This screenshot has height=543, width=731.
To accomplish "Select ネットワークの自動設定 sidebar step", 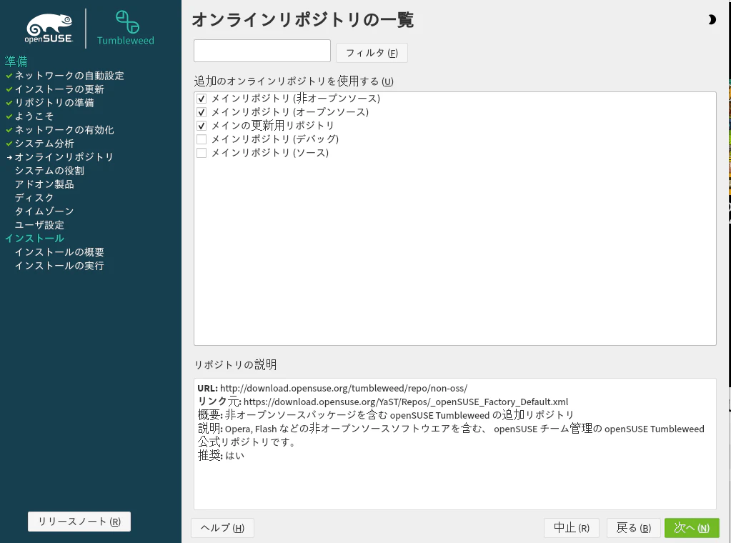I will 69,76.
